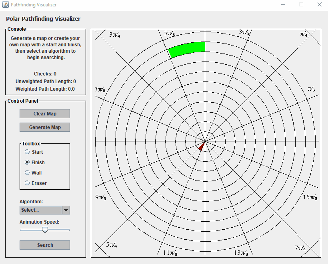Click the 5π/8 angle label
The width and height of the screenshot is (328, 264).
point(170,33)
